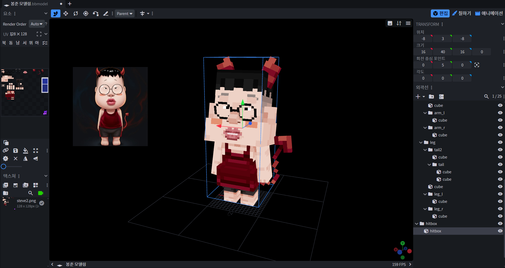Toggle visibility of the leg_l group
The width and height of the screenshot is (505, 268).
click(x=500, y=194)
